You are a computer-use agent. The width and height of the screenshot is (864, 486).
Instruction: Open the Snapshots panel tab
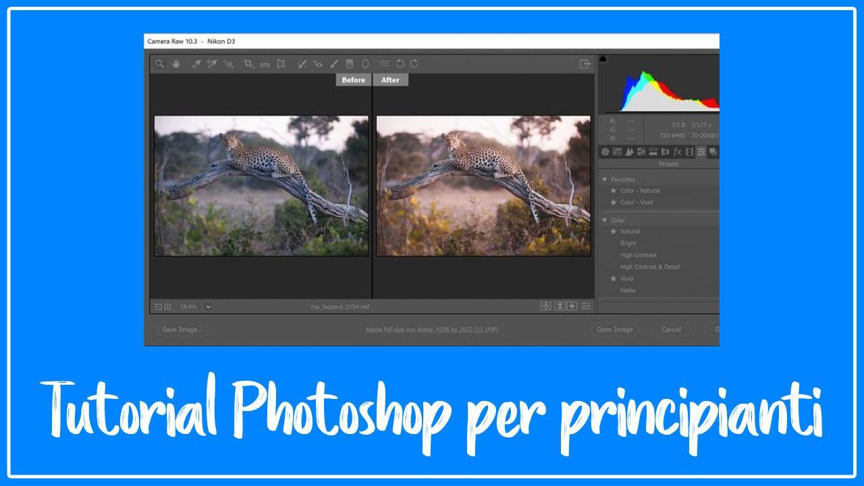[x=712, y=152]
